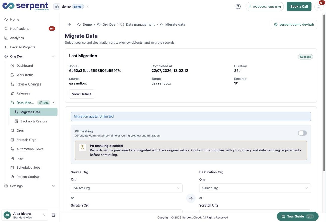Click the Beta badge beside Data Management
The height and width of the screenshot is (222, 326).
tap(44, 103)
